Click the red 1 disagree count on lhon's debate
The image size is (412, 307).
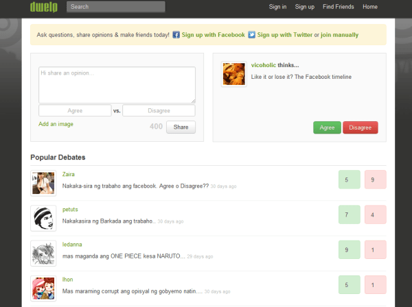[x=375, y=285]
